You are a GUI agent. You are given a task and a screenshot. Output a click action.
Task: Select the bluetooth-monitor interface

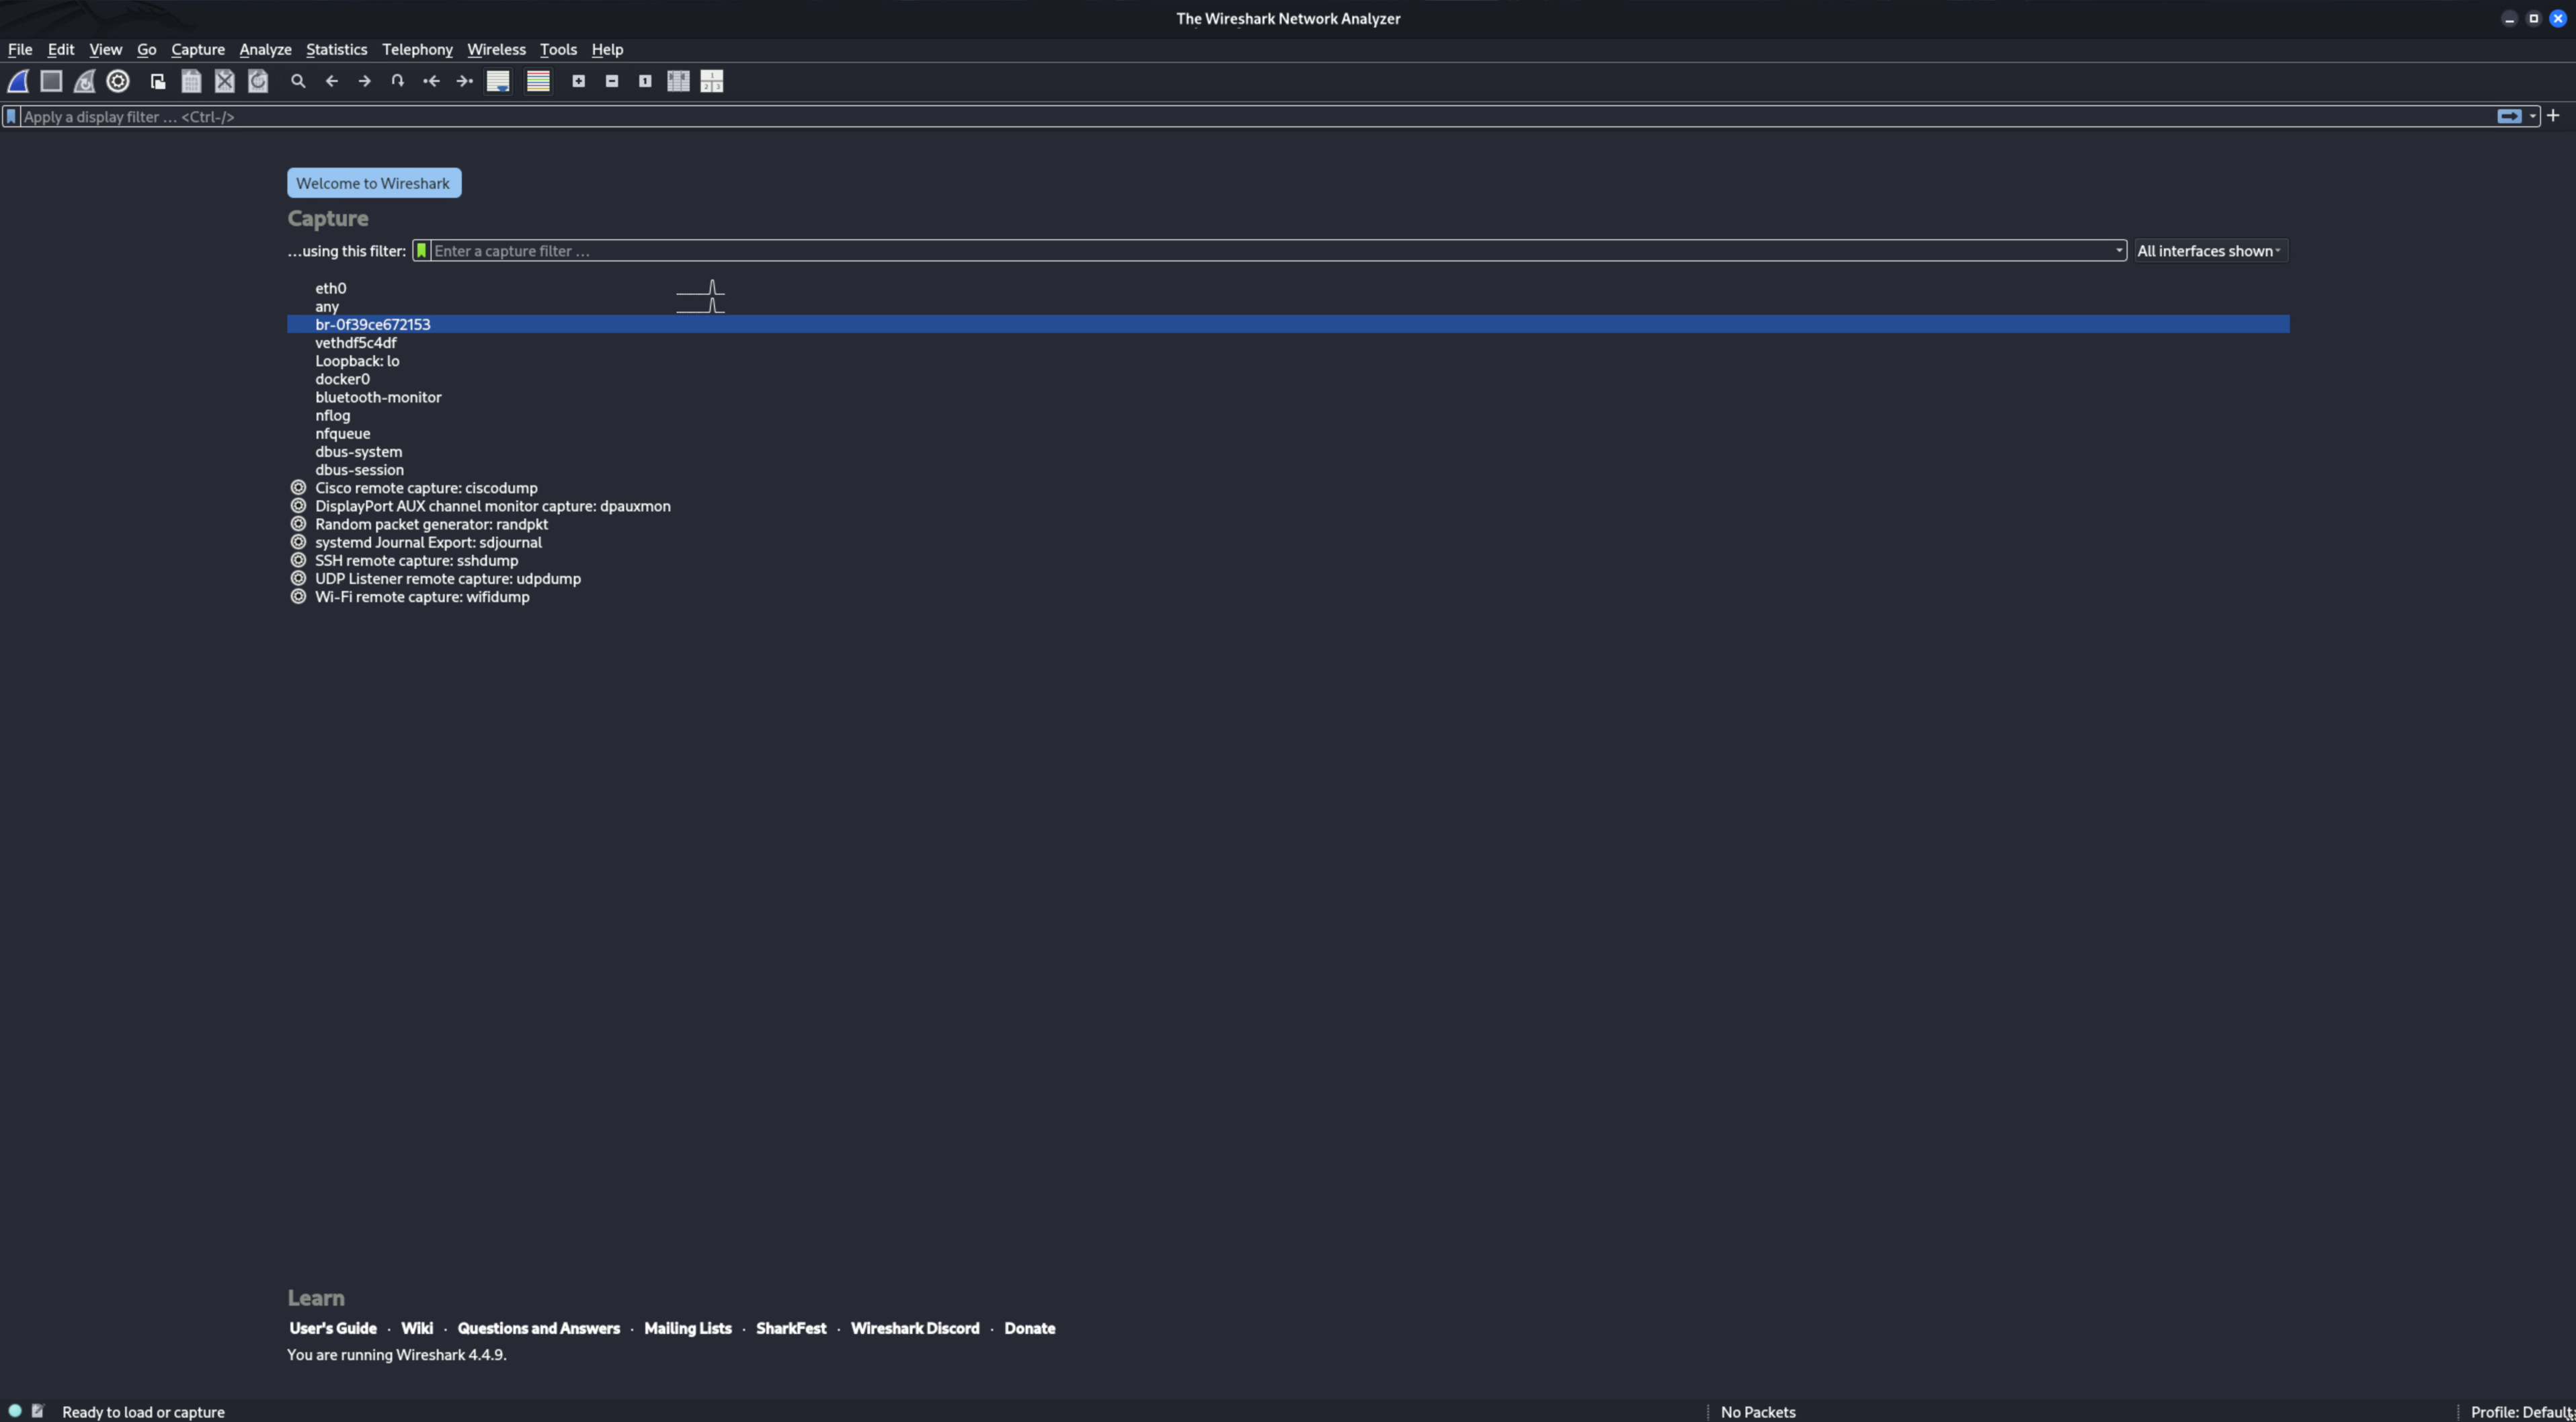(x=1288, y=397)
